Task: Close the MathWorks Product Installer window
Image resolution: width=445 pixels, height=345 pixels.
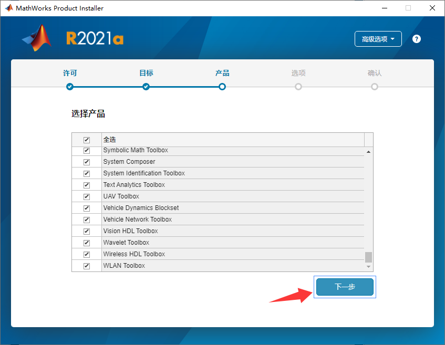Action: pos(432,8)
